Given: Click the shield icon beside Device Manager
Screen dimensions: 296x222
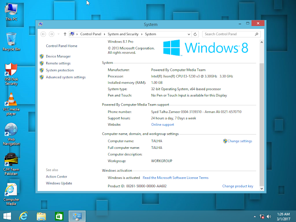Looking at the screenshot, I should click(x=42, y=56).
